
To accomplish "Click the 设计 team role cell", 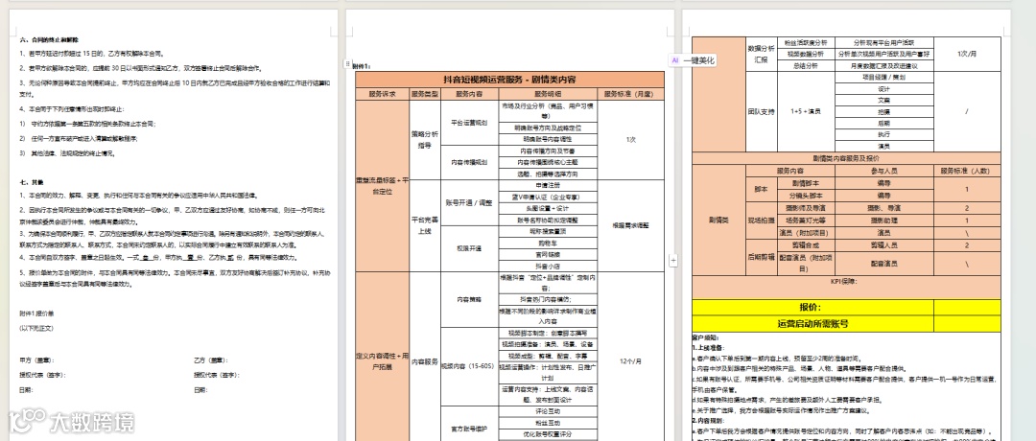I will [883, 88].
